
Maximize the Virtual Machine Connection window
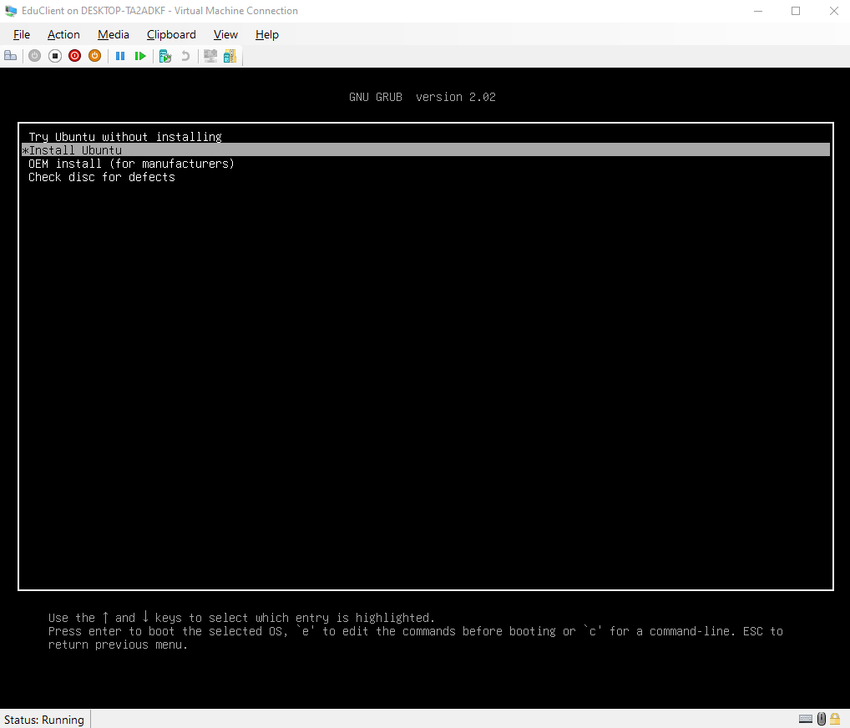click(x=796, y=11)
